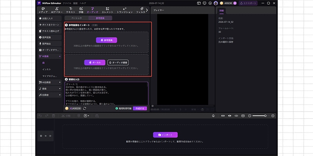This screenshot has width=313, height=156.
Task: Redo the last timeline action
Action: [x=47, y=115]
